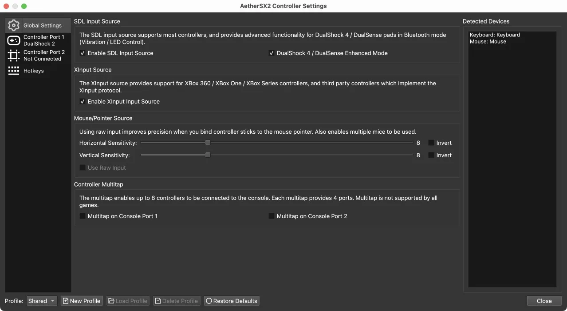The height and width of the screenshot is (311, 567).
Task: Disable the Enable SDL Input Source checkbox
Action: pos(83,53)
